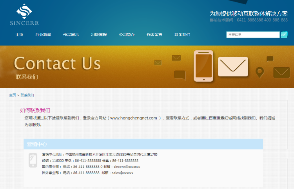Screen dimensions: 294x189
Task: Click the Contact Us banner title
Action: coord(57,64)
